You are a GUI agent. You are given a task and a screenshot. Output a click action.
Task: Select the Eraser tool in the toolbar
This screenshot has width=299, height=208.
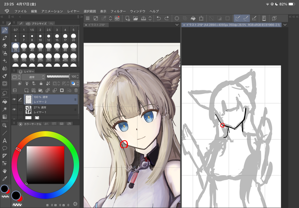click(5, 46)
